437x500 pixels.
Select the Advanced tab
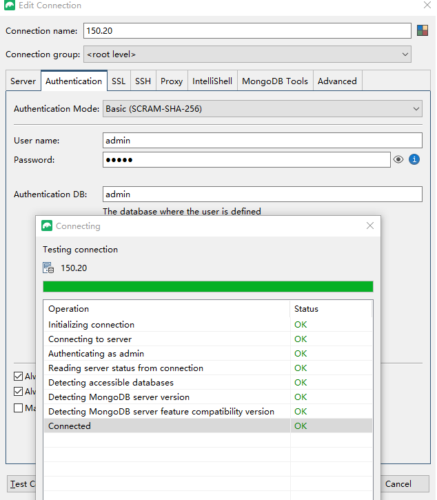pyautogui.click(x=337, y=81)
